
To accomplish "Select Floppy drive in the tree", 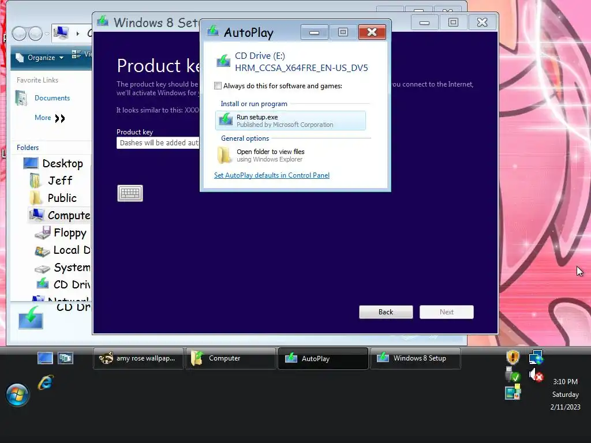I will point(70,232).
